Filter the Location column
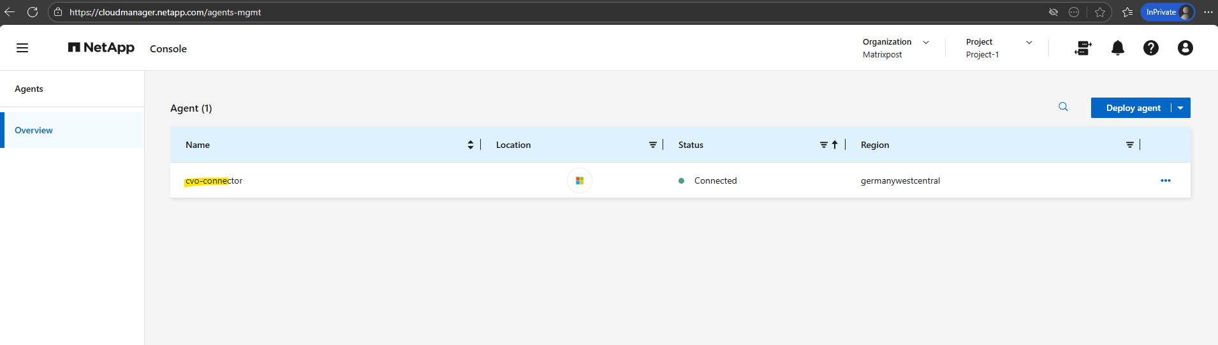 (652, 145)
